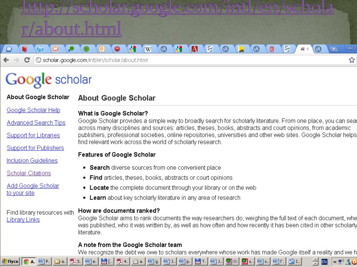Click the taskbar row down arrow
The image size is (357, 267).
[315, 264]
